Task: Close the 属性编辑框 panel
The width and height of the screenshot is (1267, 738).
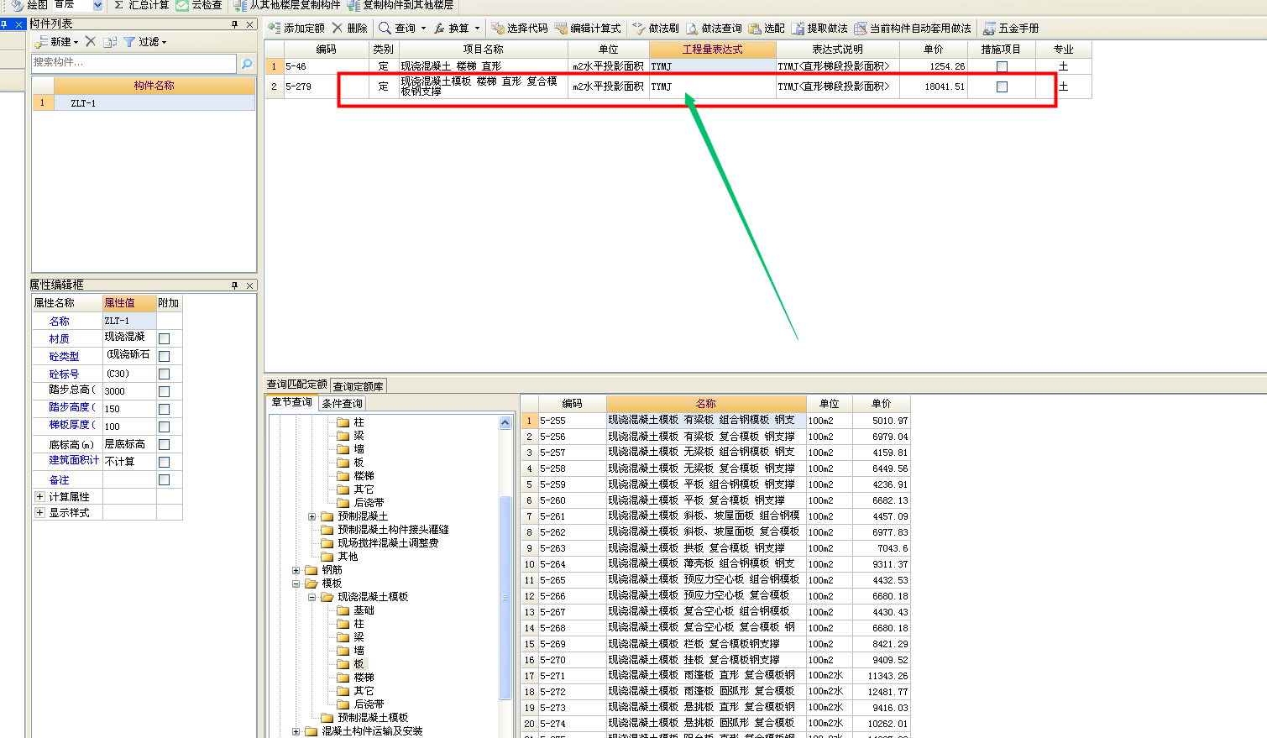Action: [x=249, y=285]
